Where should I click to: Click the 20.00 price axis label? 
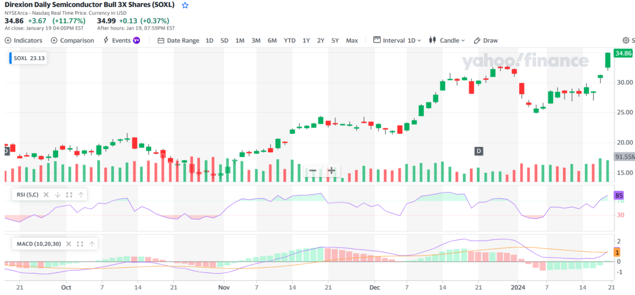pyautogui.click(x=624, y=143)
